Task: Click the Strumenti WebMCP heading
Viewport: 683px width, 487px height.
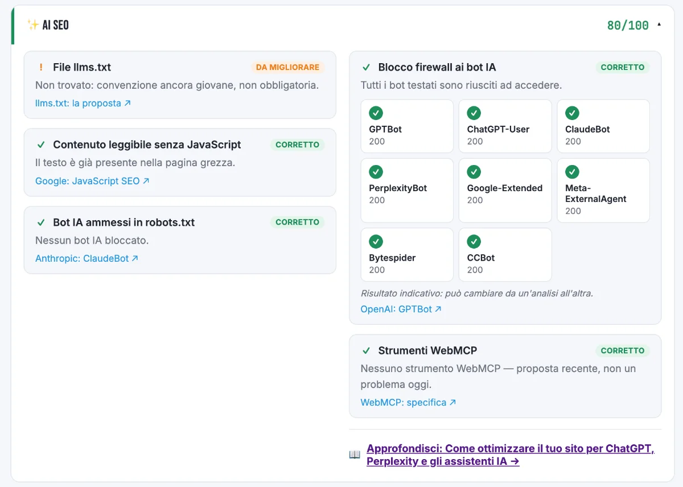Action: [427, 350]
